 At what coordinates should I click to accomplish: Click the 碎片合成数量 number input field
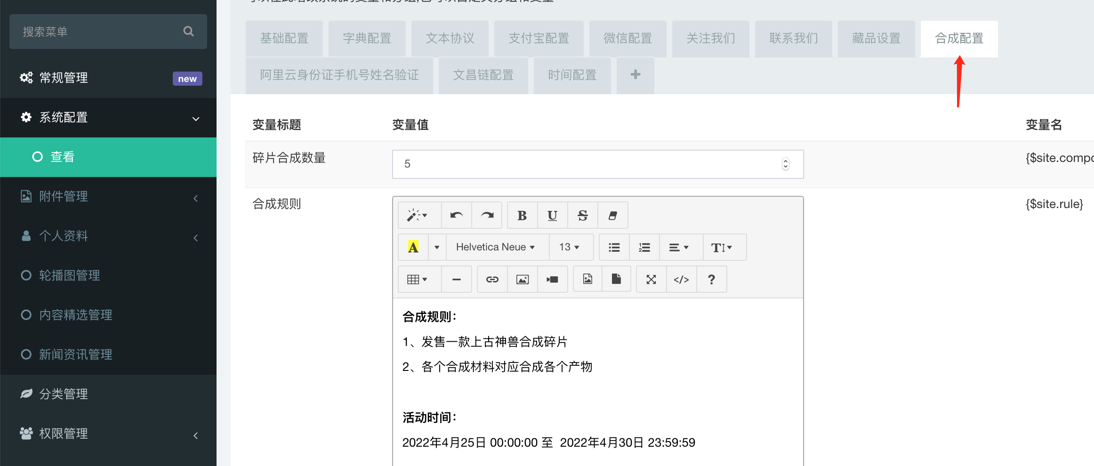tap(598, 164)
